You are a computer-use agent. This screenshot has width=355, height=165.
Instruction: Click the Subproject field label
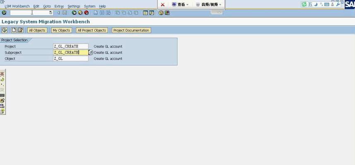13,52
